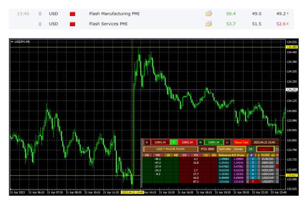Click the 2023.04.21 13:45 date field
This screenshot has width=308, height=205.
(264, 142)
